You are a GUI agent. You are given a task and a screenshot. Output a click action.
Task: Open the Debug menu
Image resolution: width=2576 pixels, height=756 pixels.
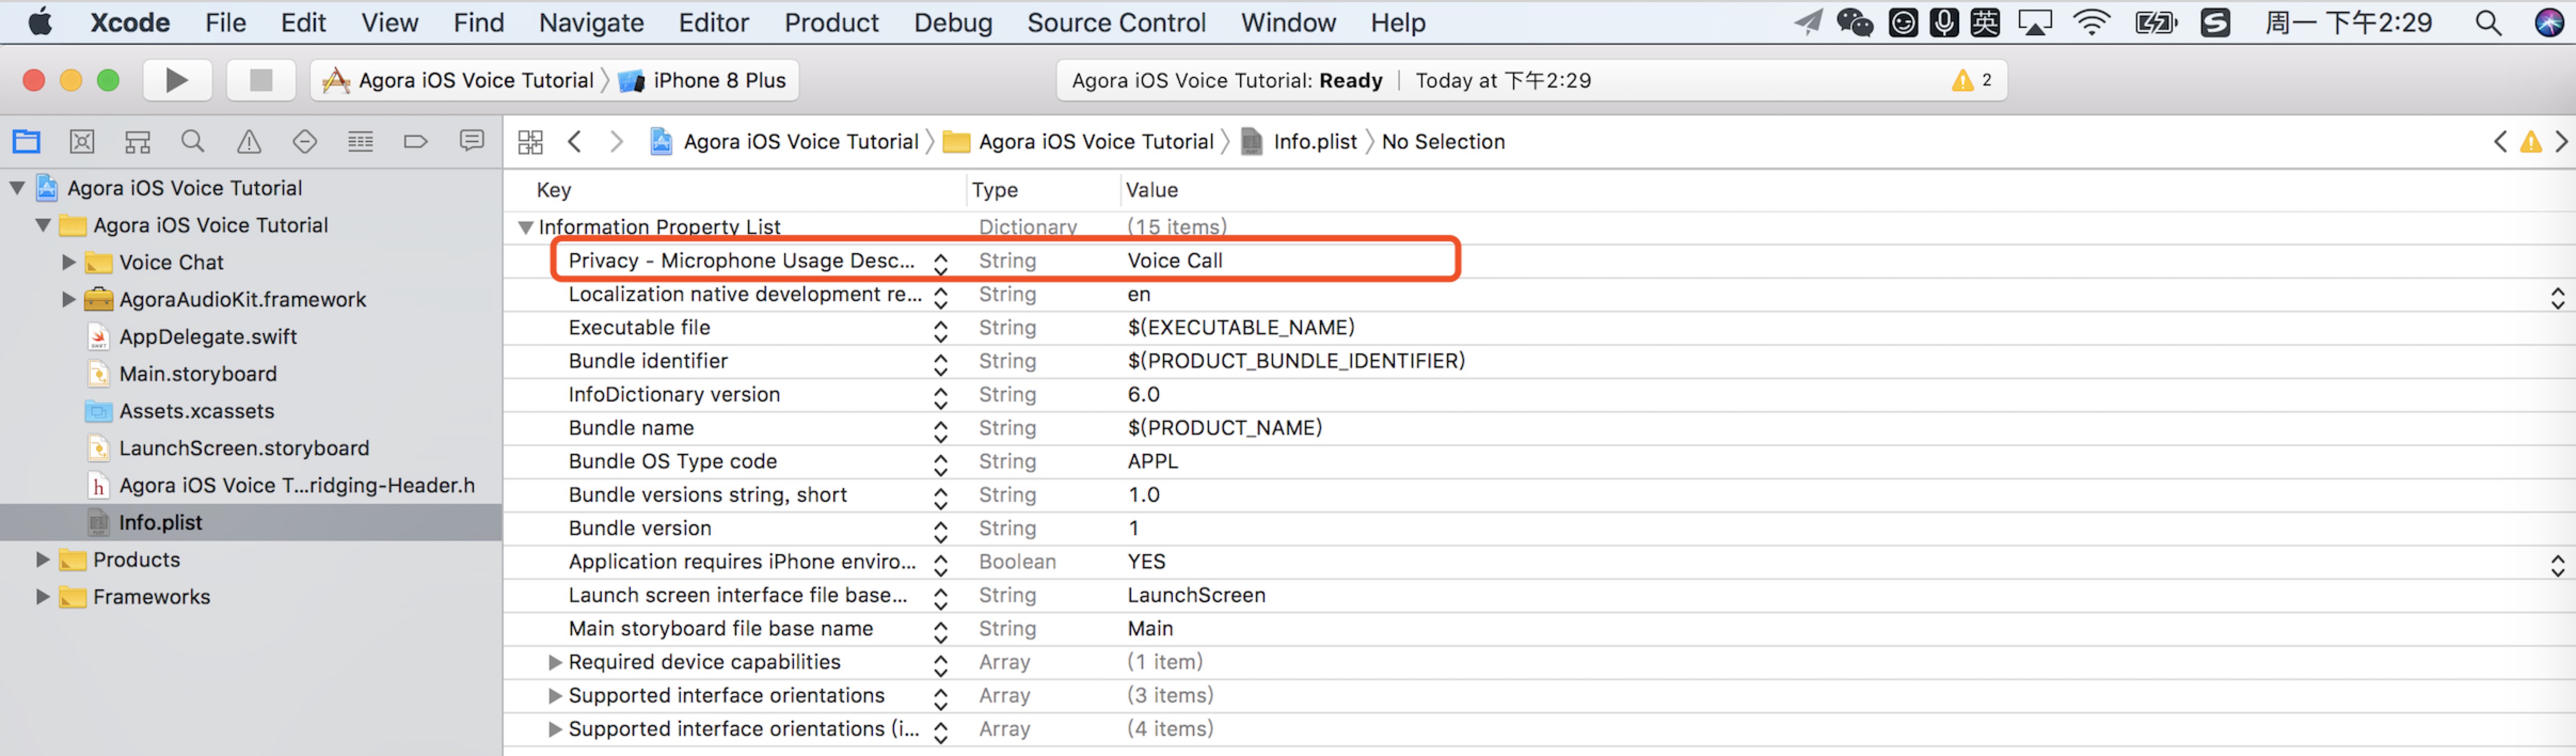[x=953, y=22]
